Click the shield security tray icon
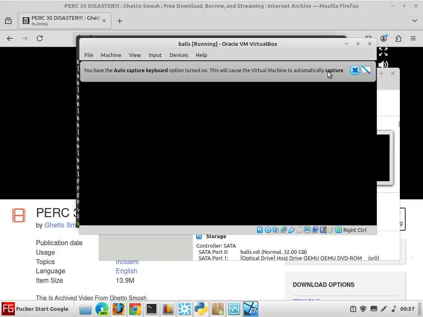This screenshot has width=423, height=317. (x=363, y=309)
